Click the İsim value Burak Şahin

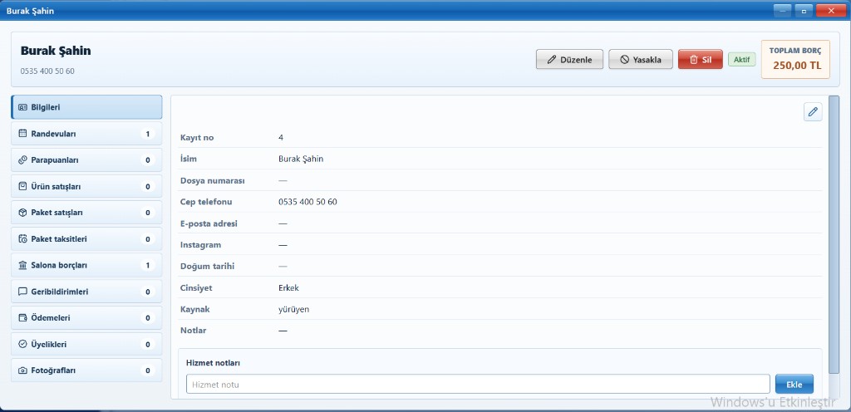301,159
